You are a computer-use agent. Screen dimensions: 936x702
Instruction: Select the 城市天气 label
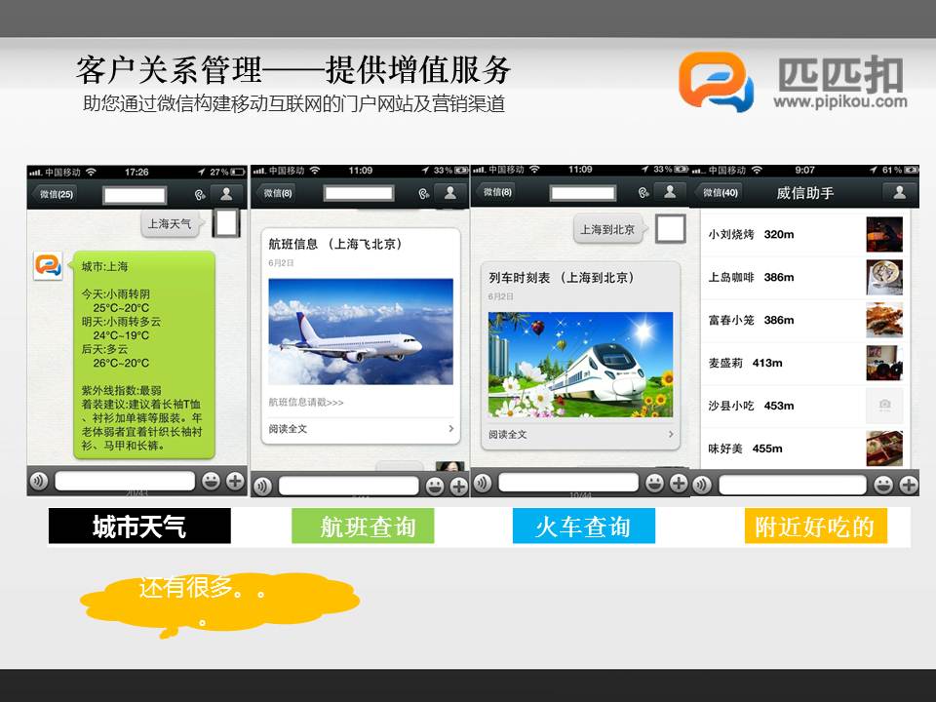[139, 527]
